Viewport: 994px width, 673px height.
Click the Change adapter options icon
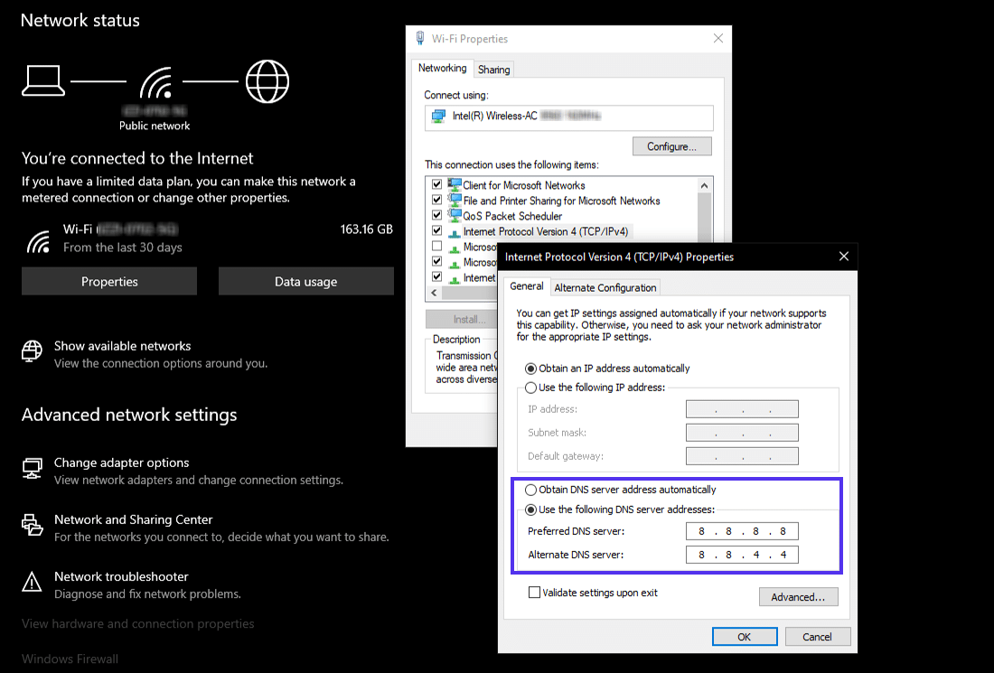32,468
